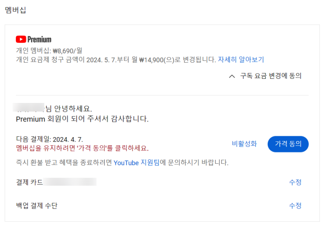326x226 pixels.
Task: Click the Premium wordmark beside the logo
Action: pos(39,39)
